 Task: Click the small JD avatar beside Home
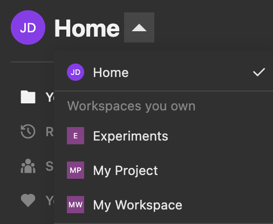point(76,72)
